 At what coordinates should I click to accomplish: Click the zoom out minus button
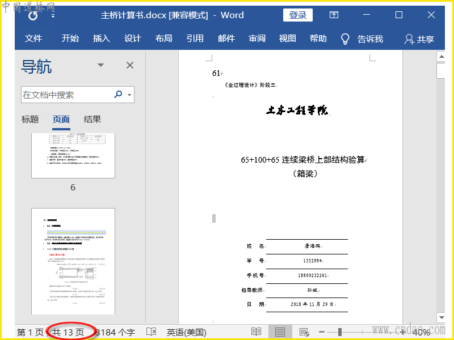(322, 332)
